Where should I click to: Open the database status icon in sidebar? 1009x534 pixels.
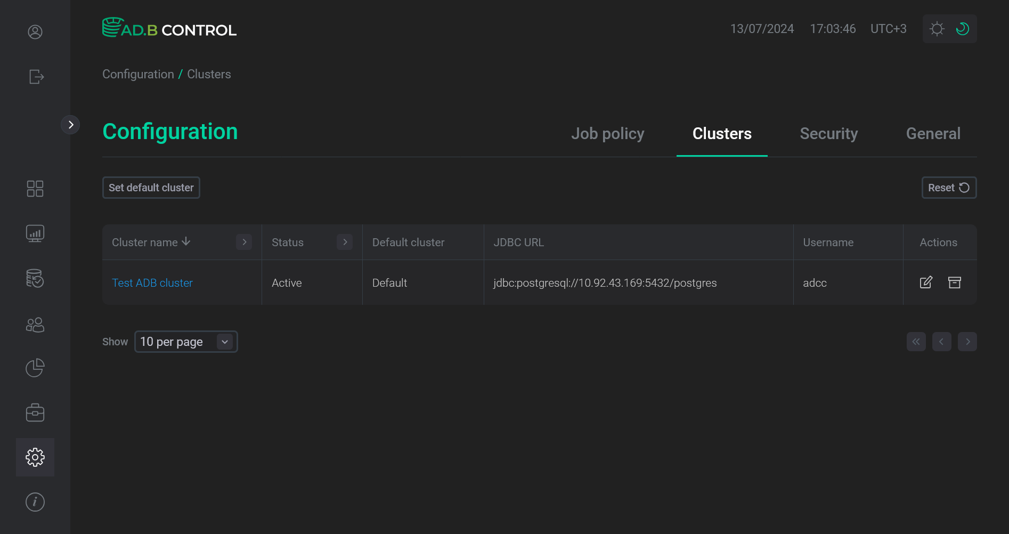[x=35, y=278]
